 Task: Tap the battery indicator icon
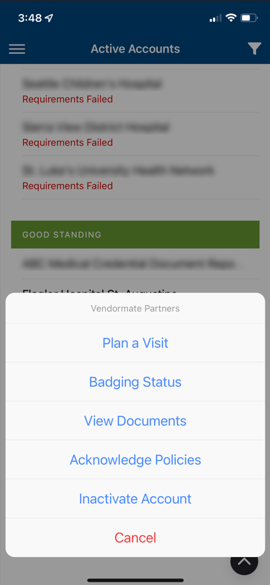249,17
